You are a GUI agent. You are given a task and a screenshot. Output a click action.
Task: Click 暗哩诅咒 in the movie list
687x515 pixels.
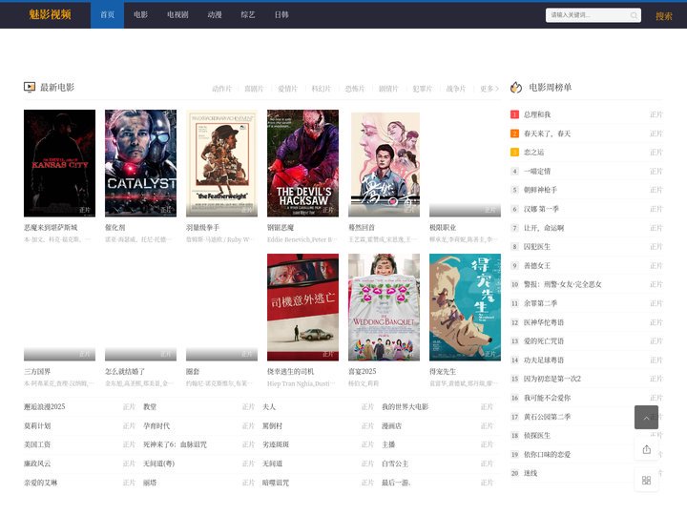276,483
